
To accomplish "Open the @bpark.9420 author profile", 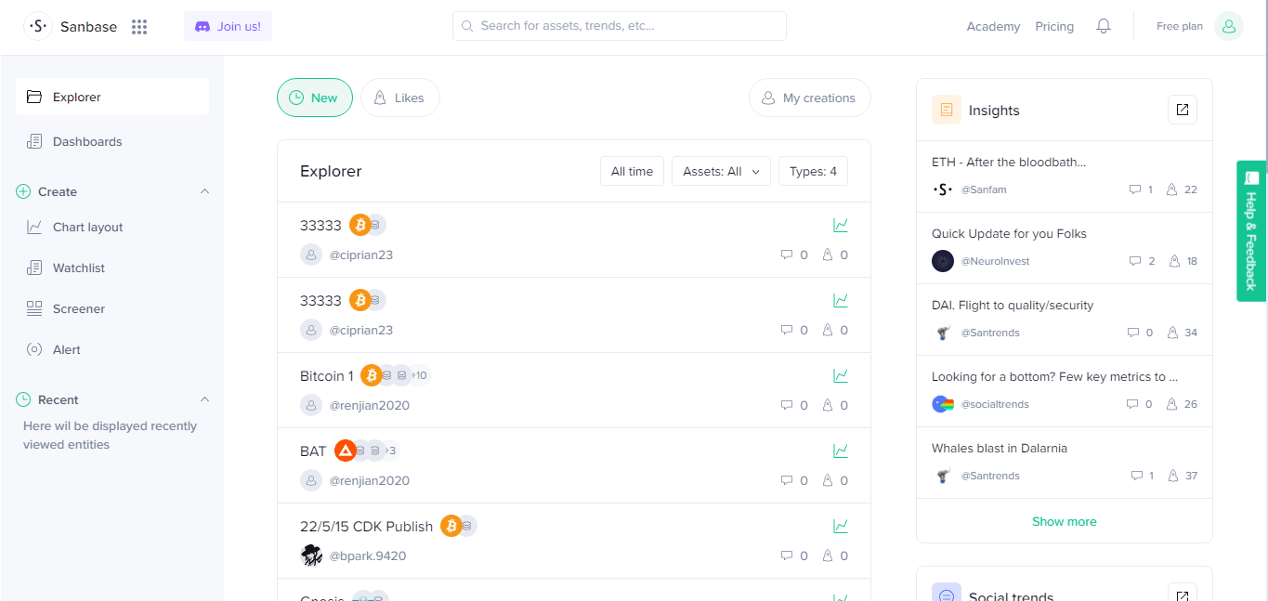I will (x=368, y=556).
